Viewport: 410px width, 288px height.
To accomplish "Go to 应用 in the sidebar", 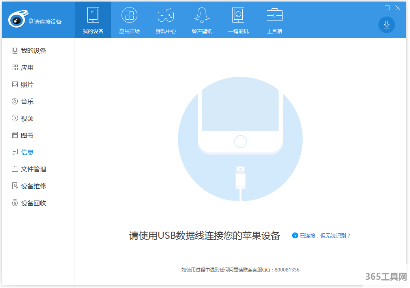I will pyautogui.click(x=27, y=67).
